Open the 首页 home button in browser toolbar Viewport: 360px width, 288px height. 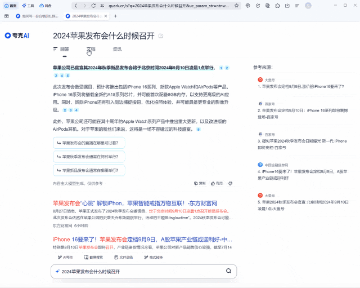coord(11,6)
